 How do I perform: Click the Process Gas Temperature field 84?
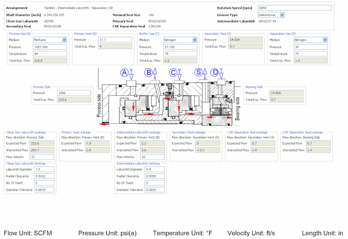[50, 54]
